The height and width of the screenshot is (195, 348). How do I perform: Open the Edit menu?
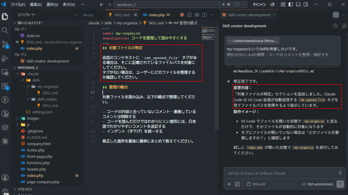click(x=36, y=4)
